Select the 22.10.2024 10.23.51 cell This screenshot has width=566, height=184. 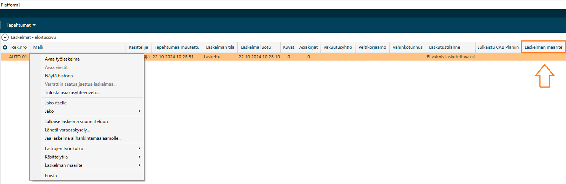[x=173, y=57]
